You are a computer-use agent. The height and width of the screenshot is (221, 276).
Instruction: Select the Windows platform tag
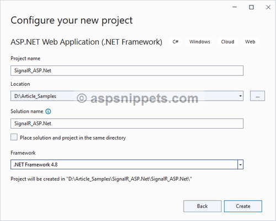click(x=200, y=42)
